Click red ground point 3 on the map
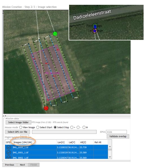This screenshot has height=168, width=145. tap(54, 76)
